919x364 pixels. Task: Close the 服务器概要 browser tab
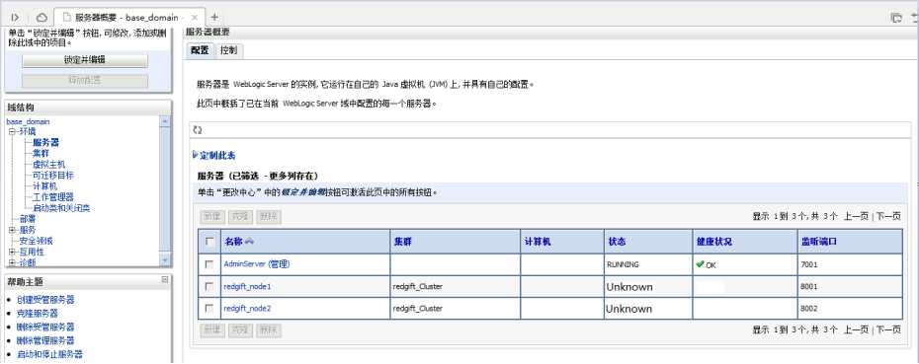pos(195,18)
